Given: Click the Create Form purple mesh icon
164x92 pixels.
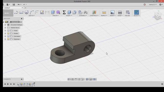Looking at the screenshot, I should 58,12.
